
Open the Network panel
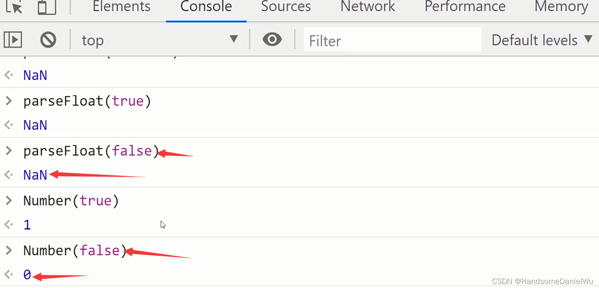(367, 7)
